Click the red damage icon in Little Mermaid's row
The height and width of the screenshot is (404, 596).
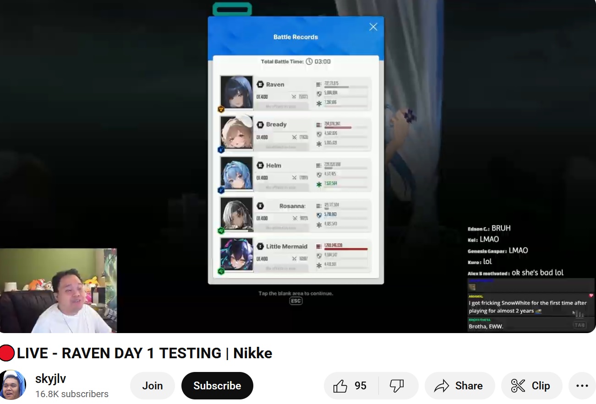[319, 246]
